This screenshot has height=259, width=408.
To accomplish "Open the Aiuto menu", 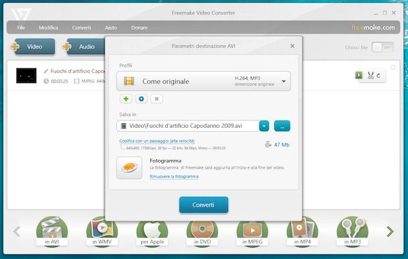I will pos(111,27).
